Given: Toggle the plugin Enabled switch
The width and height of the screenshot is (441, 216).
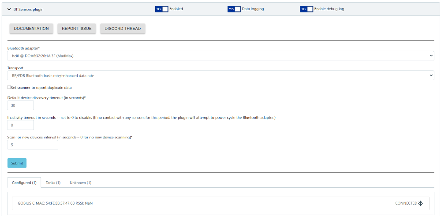Looking at the screenshot, I should point(161,9).
